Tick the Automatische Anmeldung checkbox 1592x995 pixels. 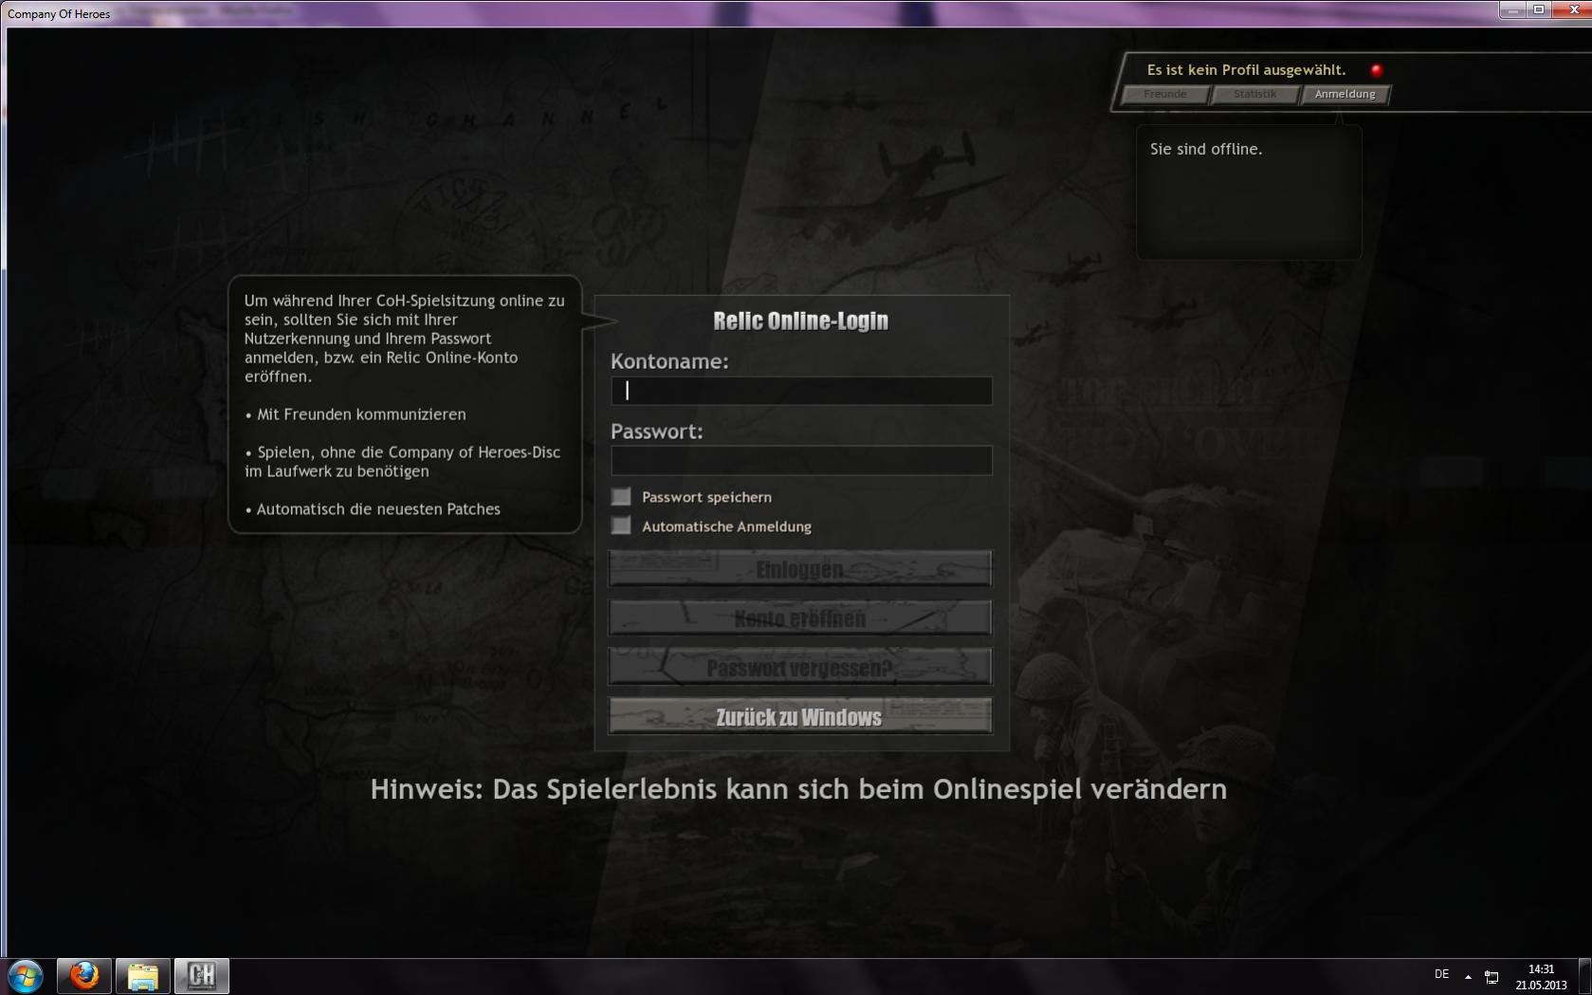tap(621, 525)
